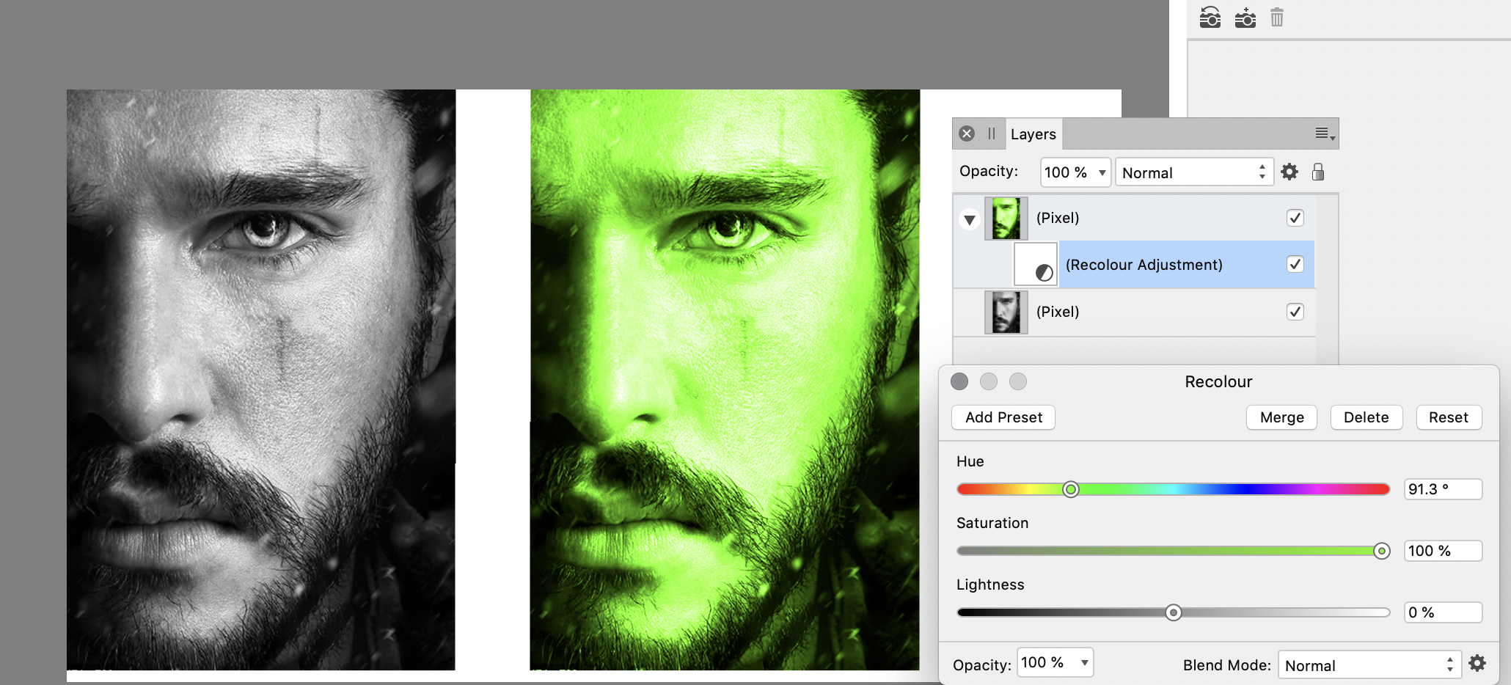
Task: Select the green (Pixel) layer thumbnail
Action: tap(1006, 219)
